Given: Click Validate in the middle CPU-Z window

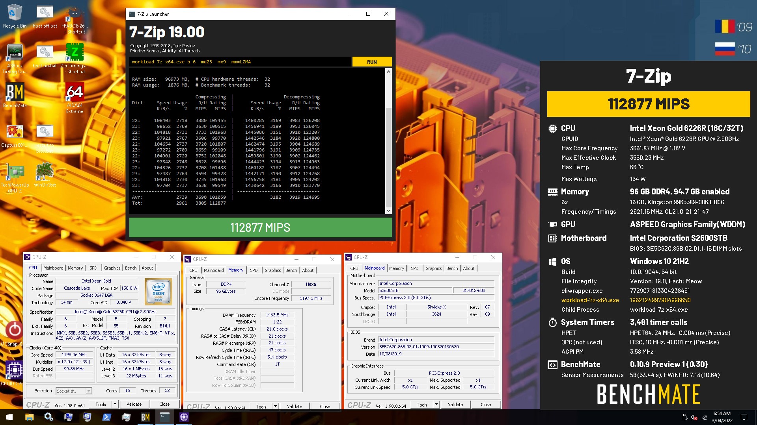Looking at the screenshot, I should 295,407.
